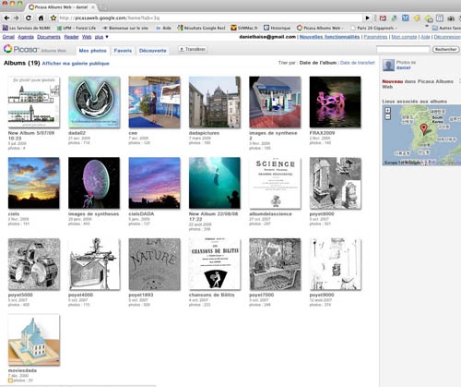This screenshot has width=461, height=387.
Task: Open the dada02 album thumbnail
Action: [94, 103]
